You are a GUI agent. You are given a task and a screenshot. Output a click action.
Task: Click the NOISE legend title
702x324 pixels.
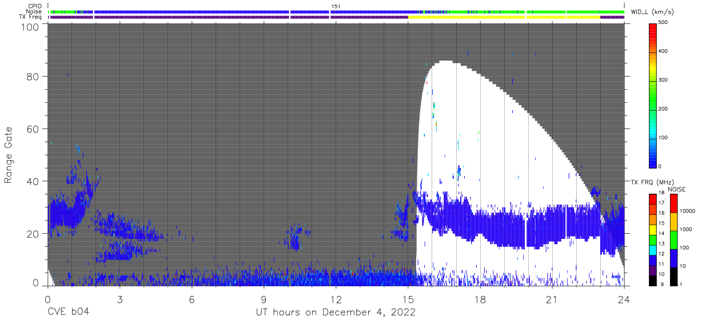pos(676,189)
